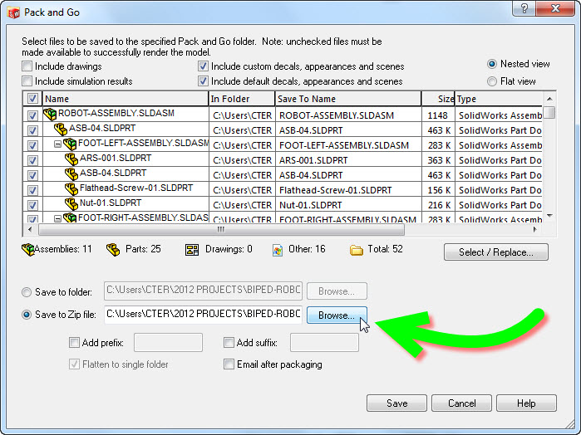Uncheck the ARS-001.SLDPRT row checkbox
This screenshot has width=581, height=435.
pyautogui.click(x=32, y=160)
